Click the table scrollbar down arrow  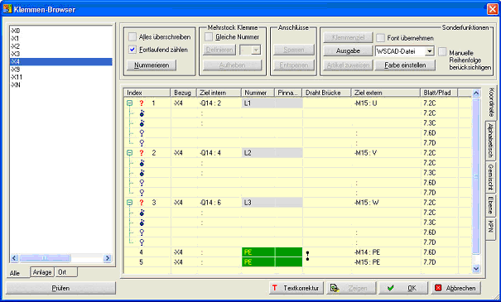(476, 269)
